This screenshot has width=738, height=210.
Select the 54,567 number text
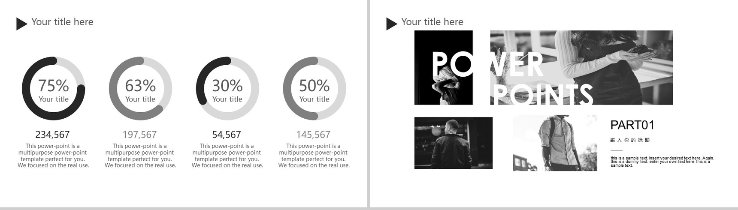click(x=227, y=135)
